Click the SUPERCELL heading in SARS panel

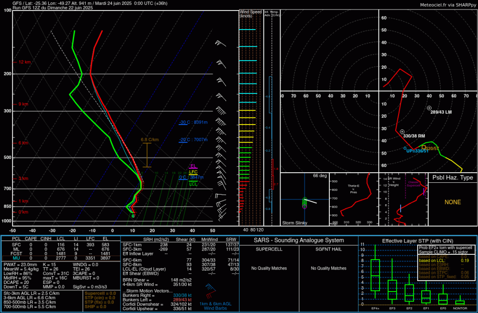point(268,249)
